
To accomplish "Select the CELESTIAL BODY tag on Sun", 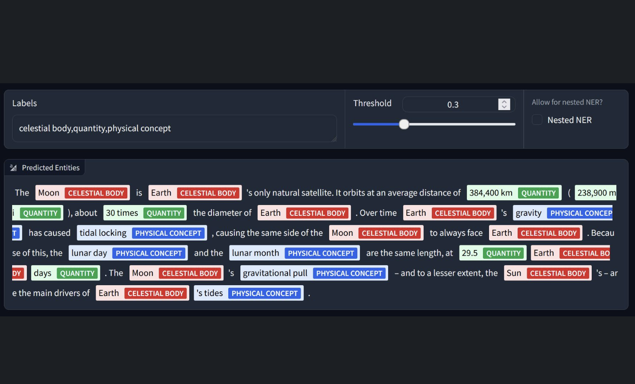I will [x=558, y=273].
